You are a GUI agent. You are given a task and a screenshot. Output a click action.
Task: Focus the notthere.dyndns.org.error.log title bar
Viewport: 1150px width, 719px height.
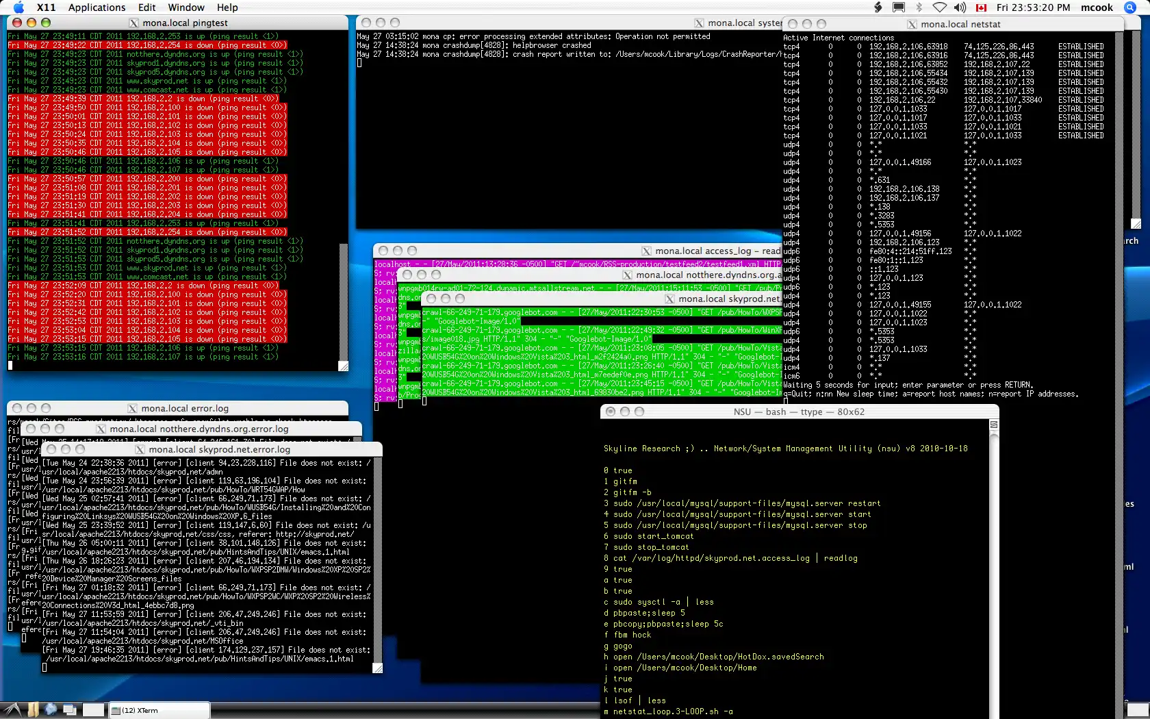(x=199, y=429)
